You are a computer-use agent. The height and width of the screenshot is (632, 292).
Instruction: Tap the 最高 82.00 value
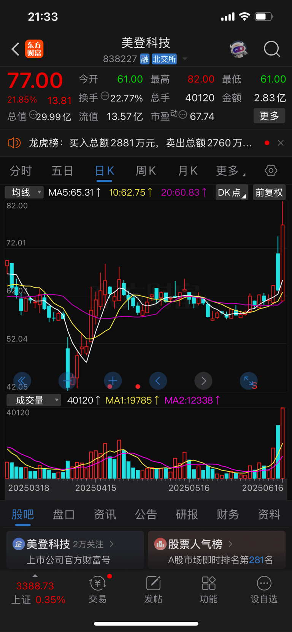coord(201,79)
